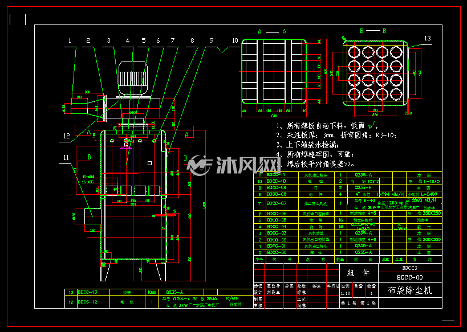Select the remark L=2400 in row 8
467x332 pixels.
point(430,194)
